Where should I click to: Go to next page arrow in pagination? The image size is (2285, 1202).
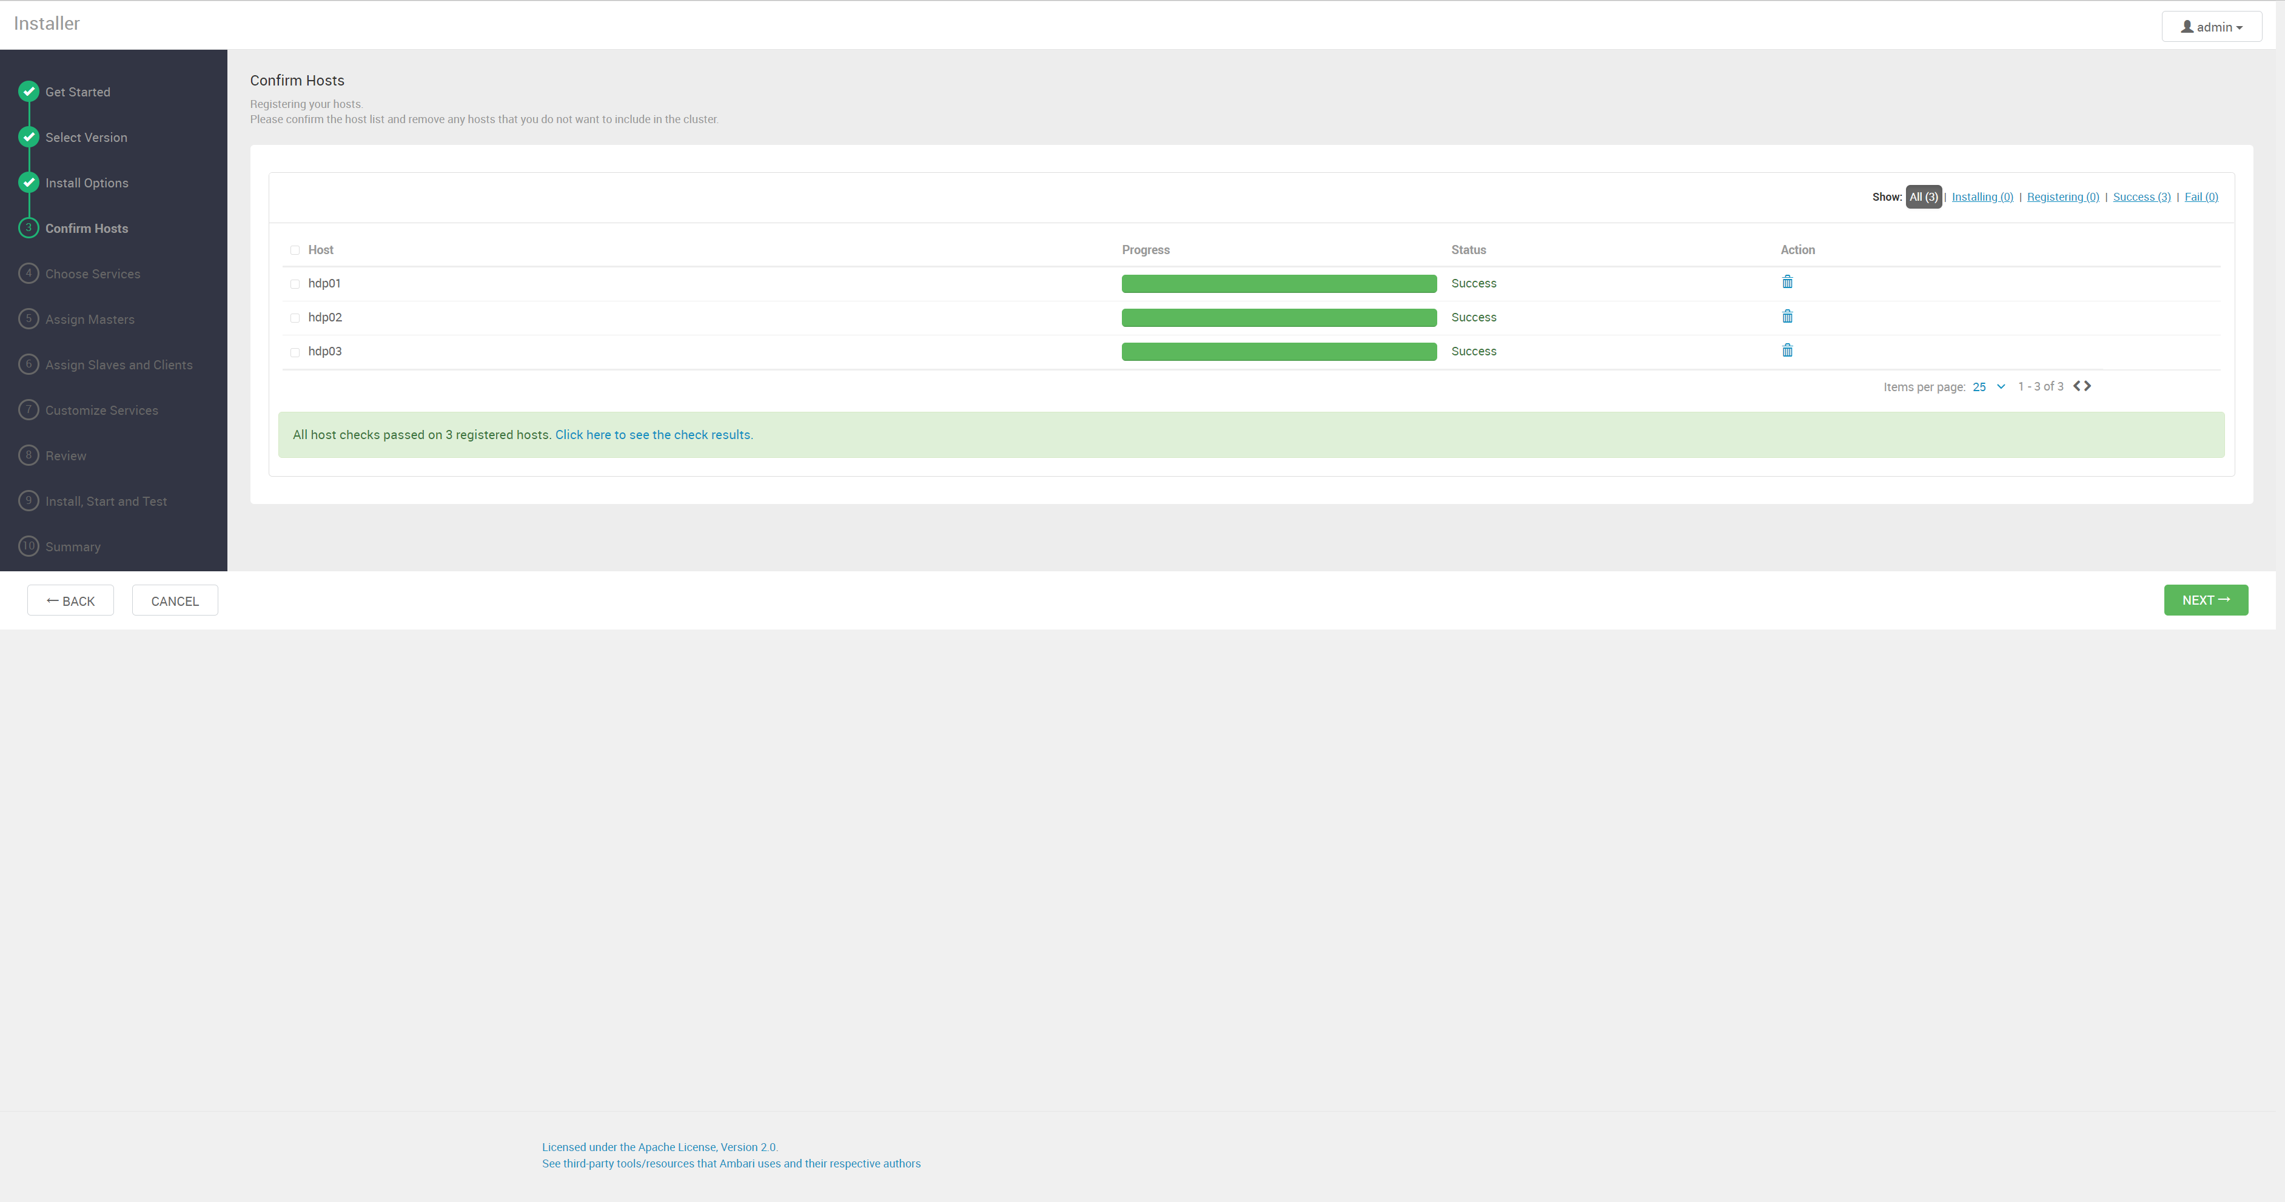click(x=2088, y=386)
